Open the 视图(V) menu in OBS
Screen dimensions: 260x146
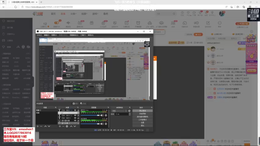click(x=54, y=35)
